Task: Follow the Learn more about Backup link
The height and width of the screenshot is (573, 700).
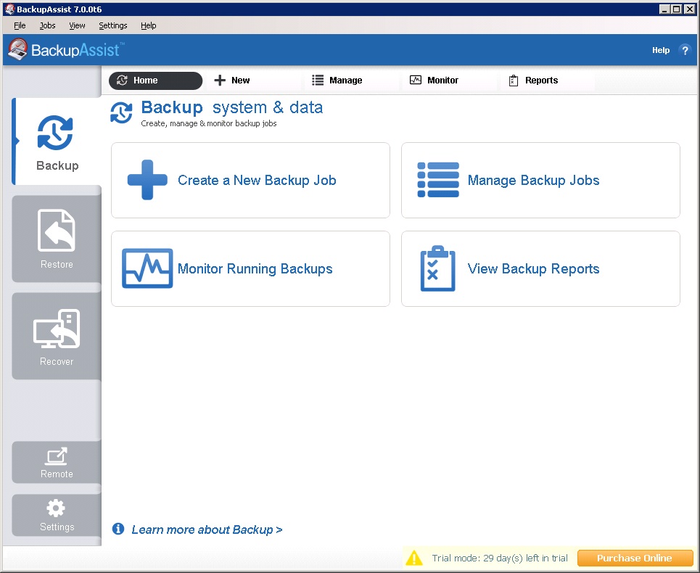Action: (207, 529)
